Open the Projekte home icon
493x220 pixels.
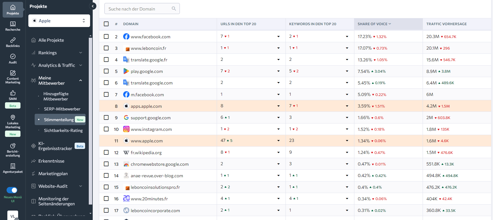point(13,7)
